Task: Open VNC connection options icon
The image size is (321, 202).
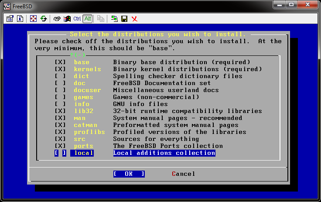Action: coord(10,19)
